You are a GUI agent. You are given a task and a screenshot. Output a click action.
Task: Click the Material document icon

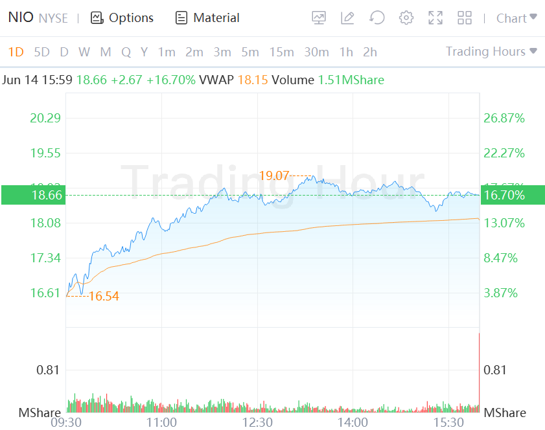[182, 18]
